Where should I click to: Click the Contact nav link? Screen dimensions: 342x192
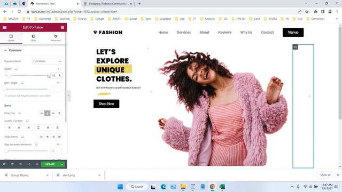click(x=267, y=33)
